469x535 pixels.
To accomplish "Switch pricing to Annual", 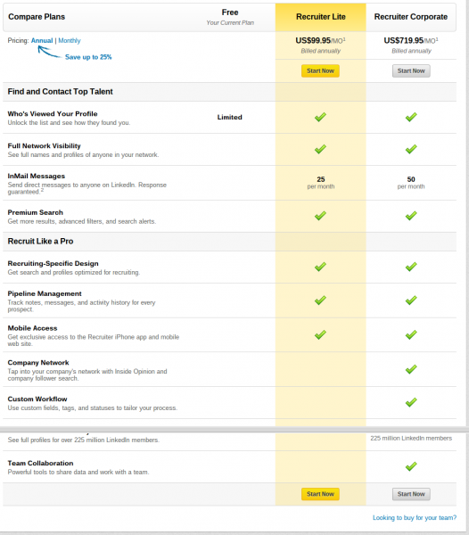I will click(x=42, y=41).
